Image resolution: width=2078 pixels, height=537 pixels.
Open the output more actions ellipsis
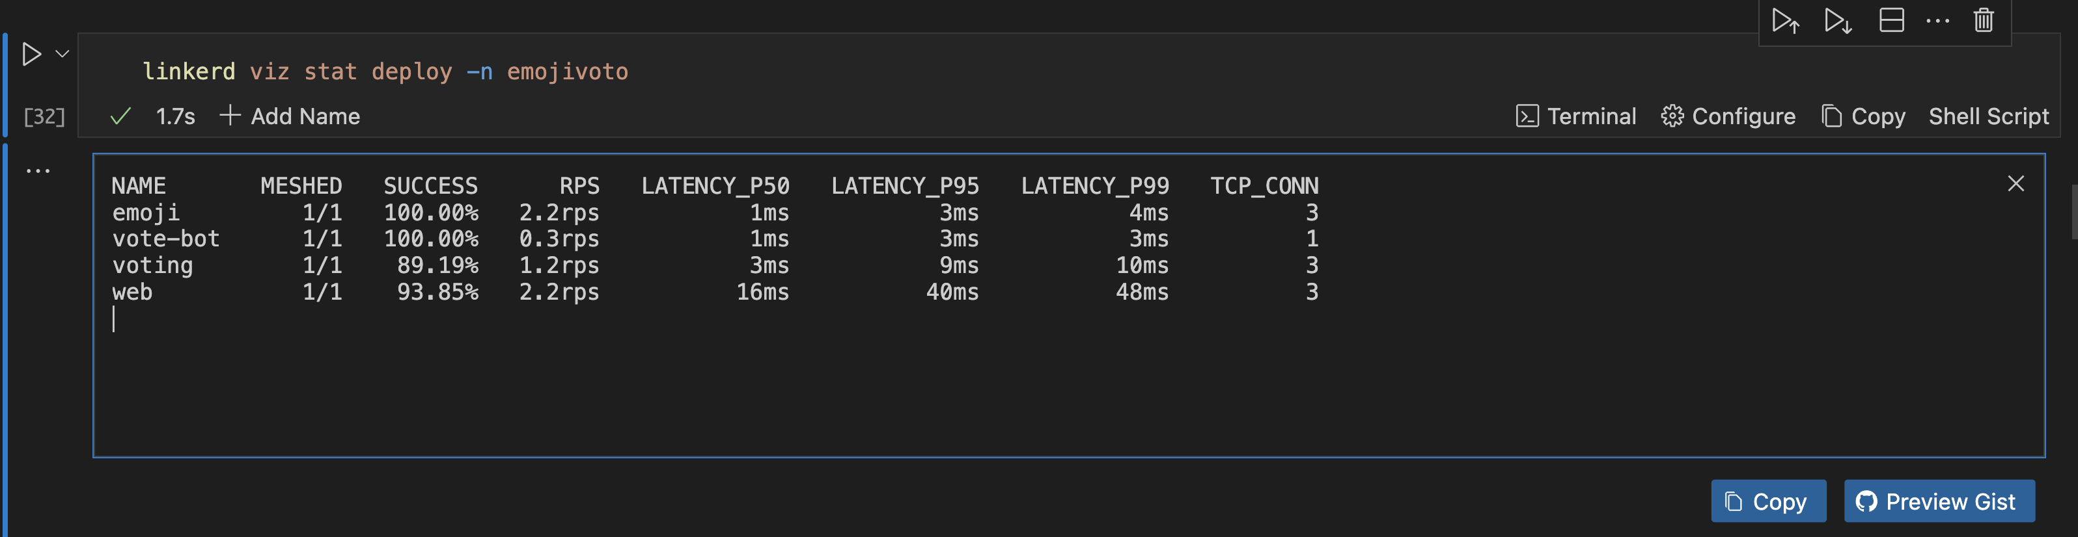(38, 171)
